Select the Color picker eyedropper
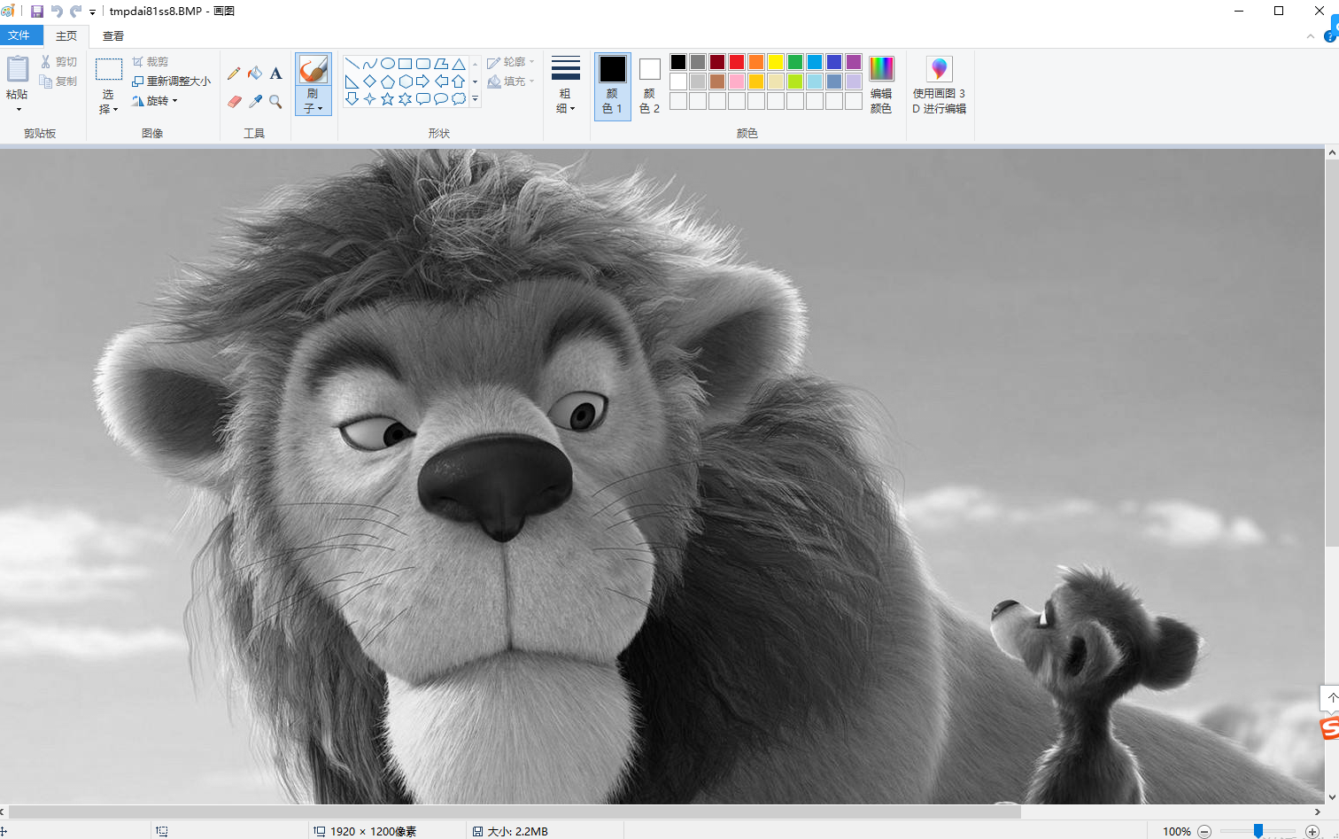Viewport: 1339px width, 839px height. [x=255, y=102]
